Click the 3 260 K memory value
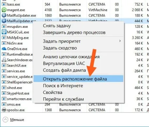The width and height of the screenshot is (149, 127). click(x=137, y=38)
